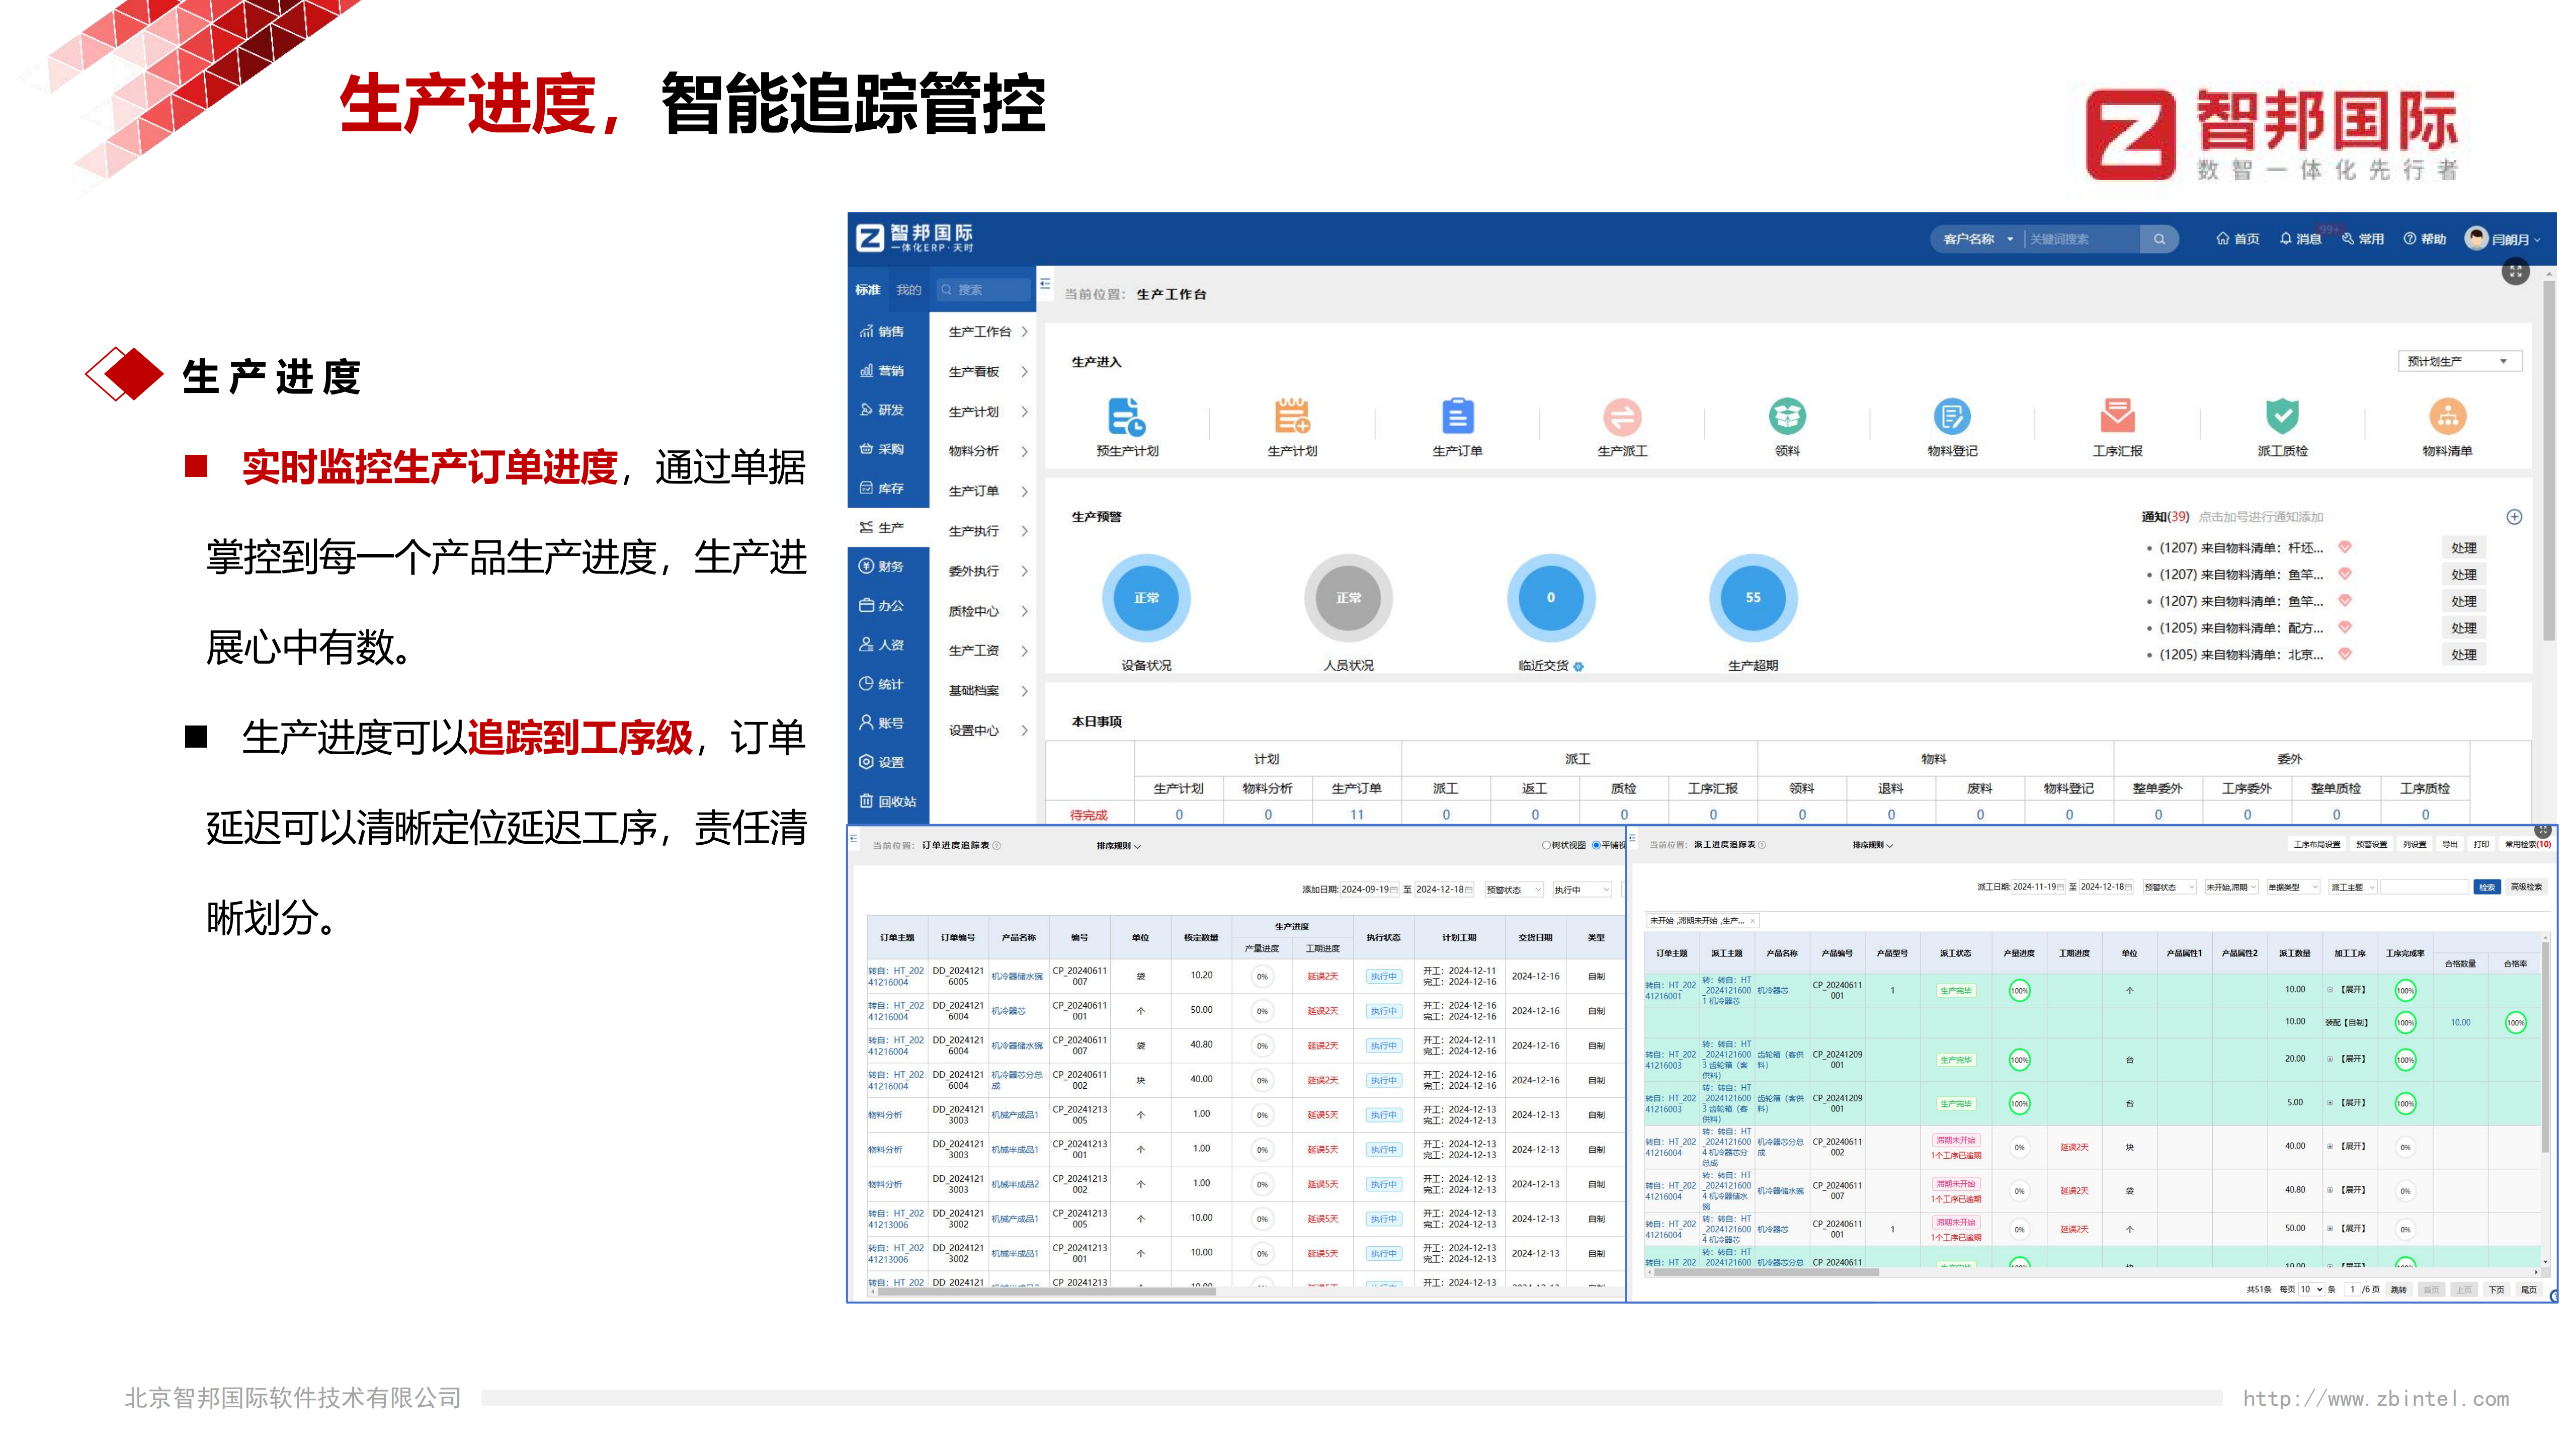The width and height of the screenshot is (2576, 1449).
Task: Open the user account menu 闫朗月
Action: (x=2503, y=239)
